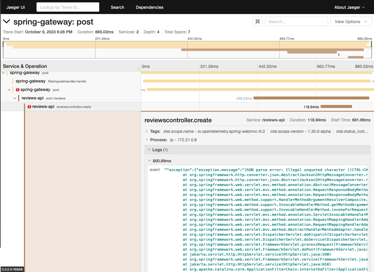Click the error icon beside spring-gateway post child span
This screenshot has height=272, width=374.
[x=18, y=90]
